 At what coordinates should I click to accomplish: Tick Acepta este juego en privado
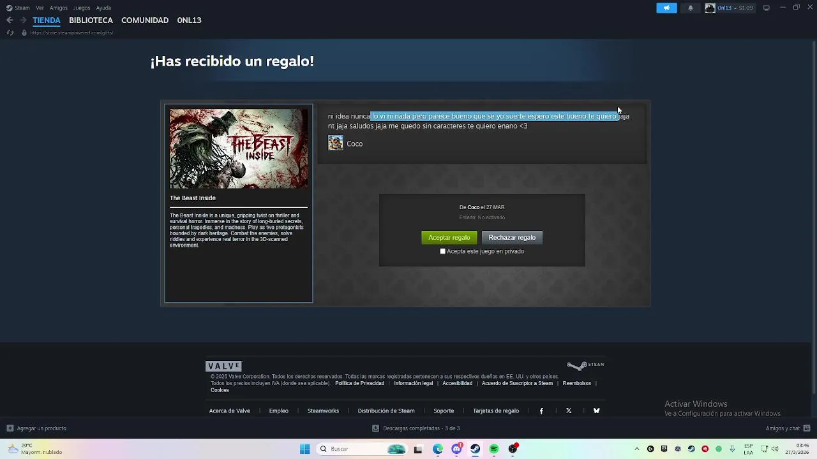click(443, 251)
